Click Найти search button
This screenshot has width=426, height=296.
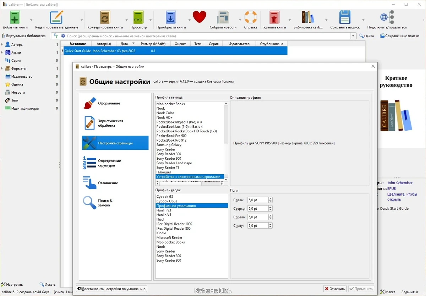tap(366, 36)
